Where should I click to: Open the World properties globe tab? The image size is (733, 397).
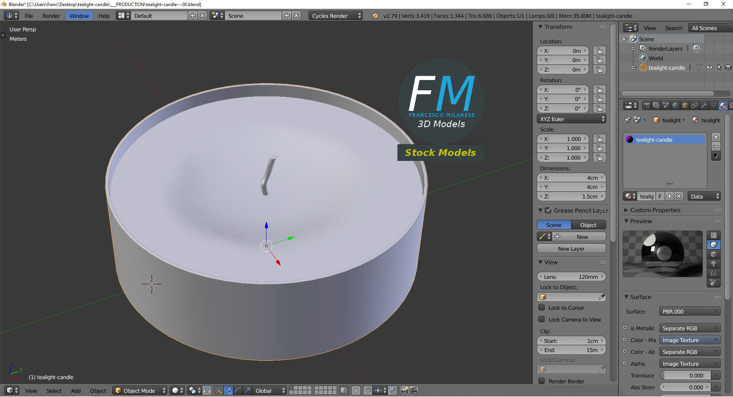click(675, 106)
